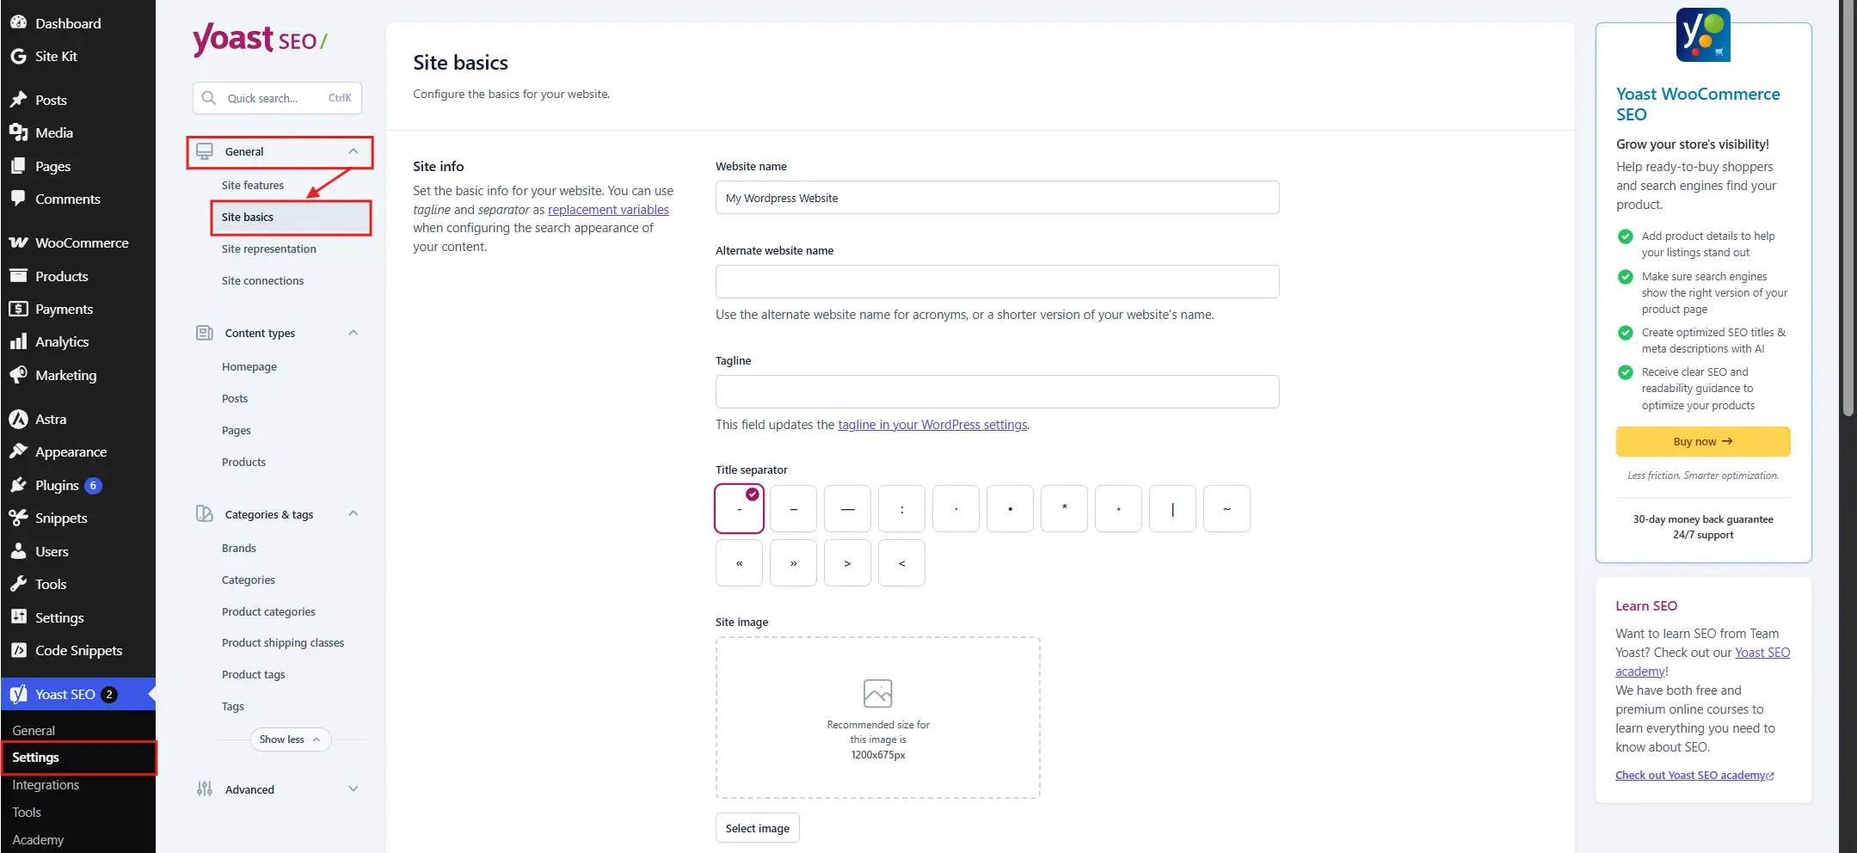The image size is (1857, 853).
Task: Click the Astra theme icon
Action: (x=18, y=419)
